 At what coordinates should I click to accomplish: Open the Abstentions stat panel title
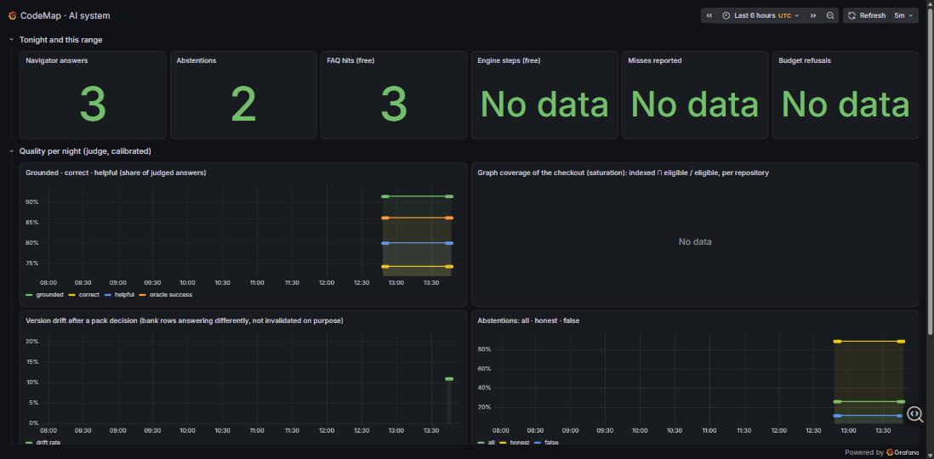coord(196,60)
